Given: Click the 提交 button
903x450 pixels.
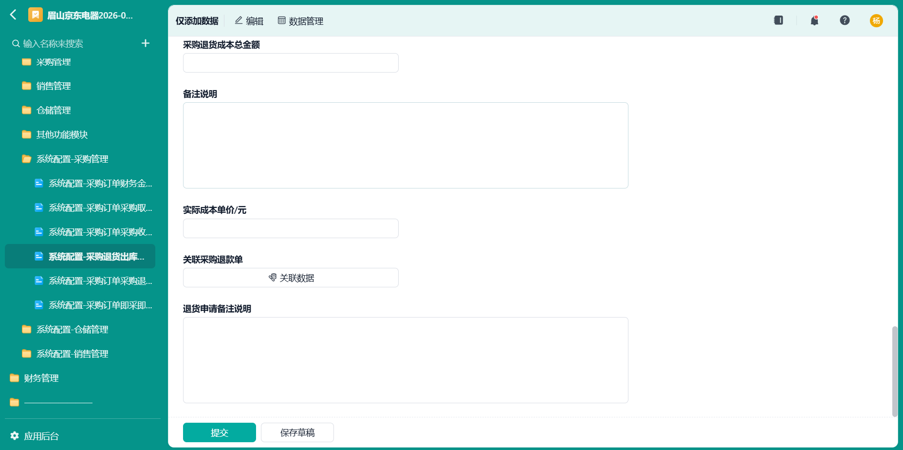Looking at the screenshot, I should coord(220,432).
